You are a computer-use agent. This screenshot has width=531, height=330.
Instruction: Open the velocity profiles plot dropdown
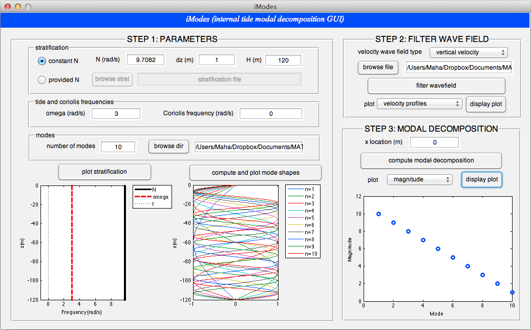point(419,104)
